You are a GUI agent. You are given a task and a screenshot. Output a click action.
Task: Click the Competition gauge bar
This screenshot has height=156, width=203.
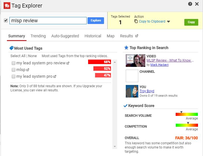[187, 125]
